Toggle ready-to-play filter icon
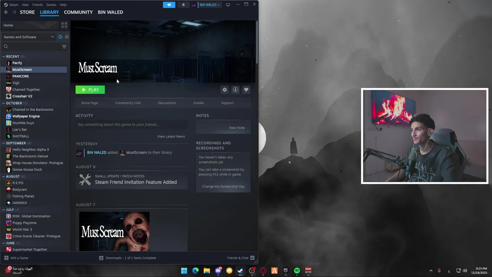Viewport: 492px width, 277px height. (x=67, y=37)
